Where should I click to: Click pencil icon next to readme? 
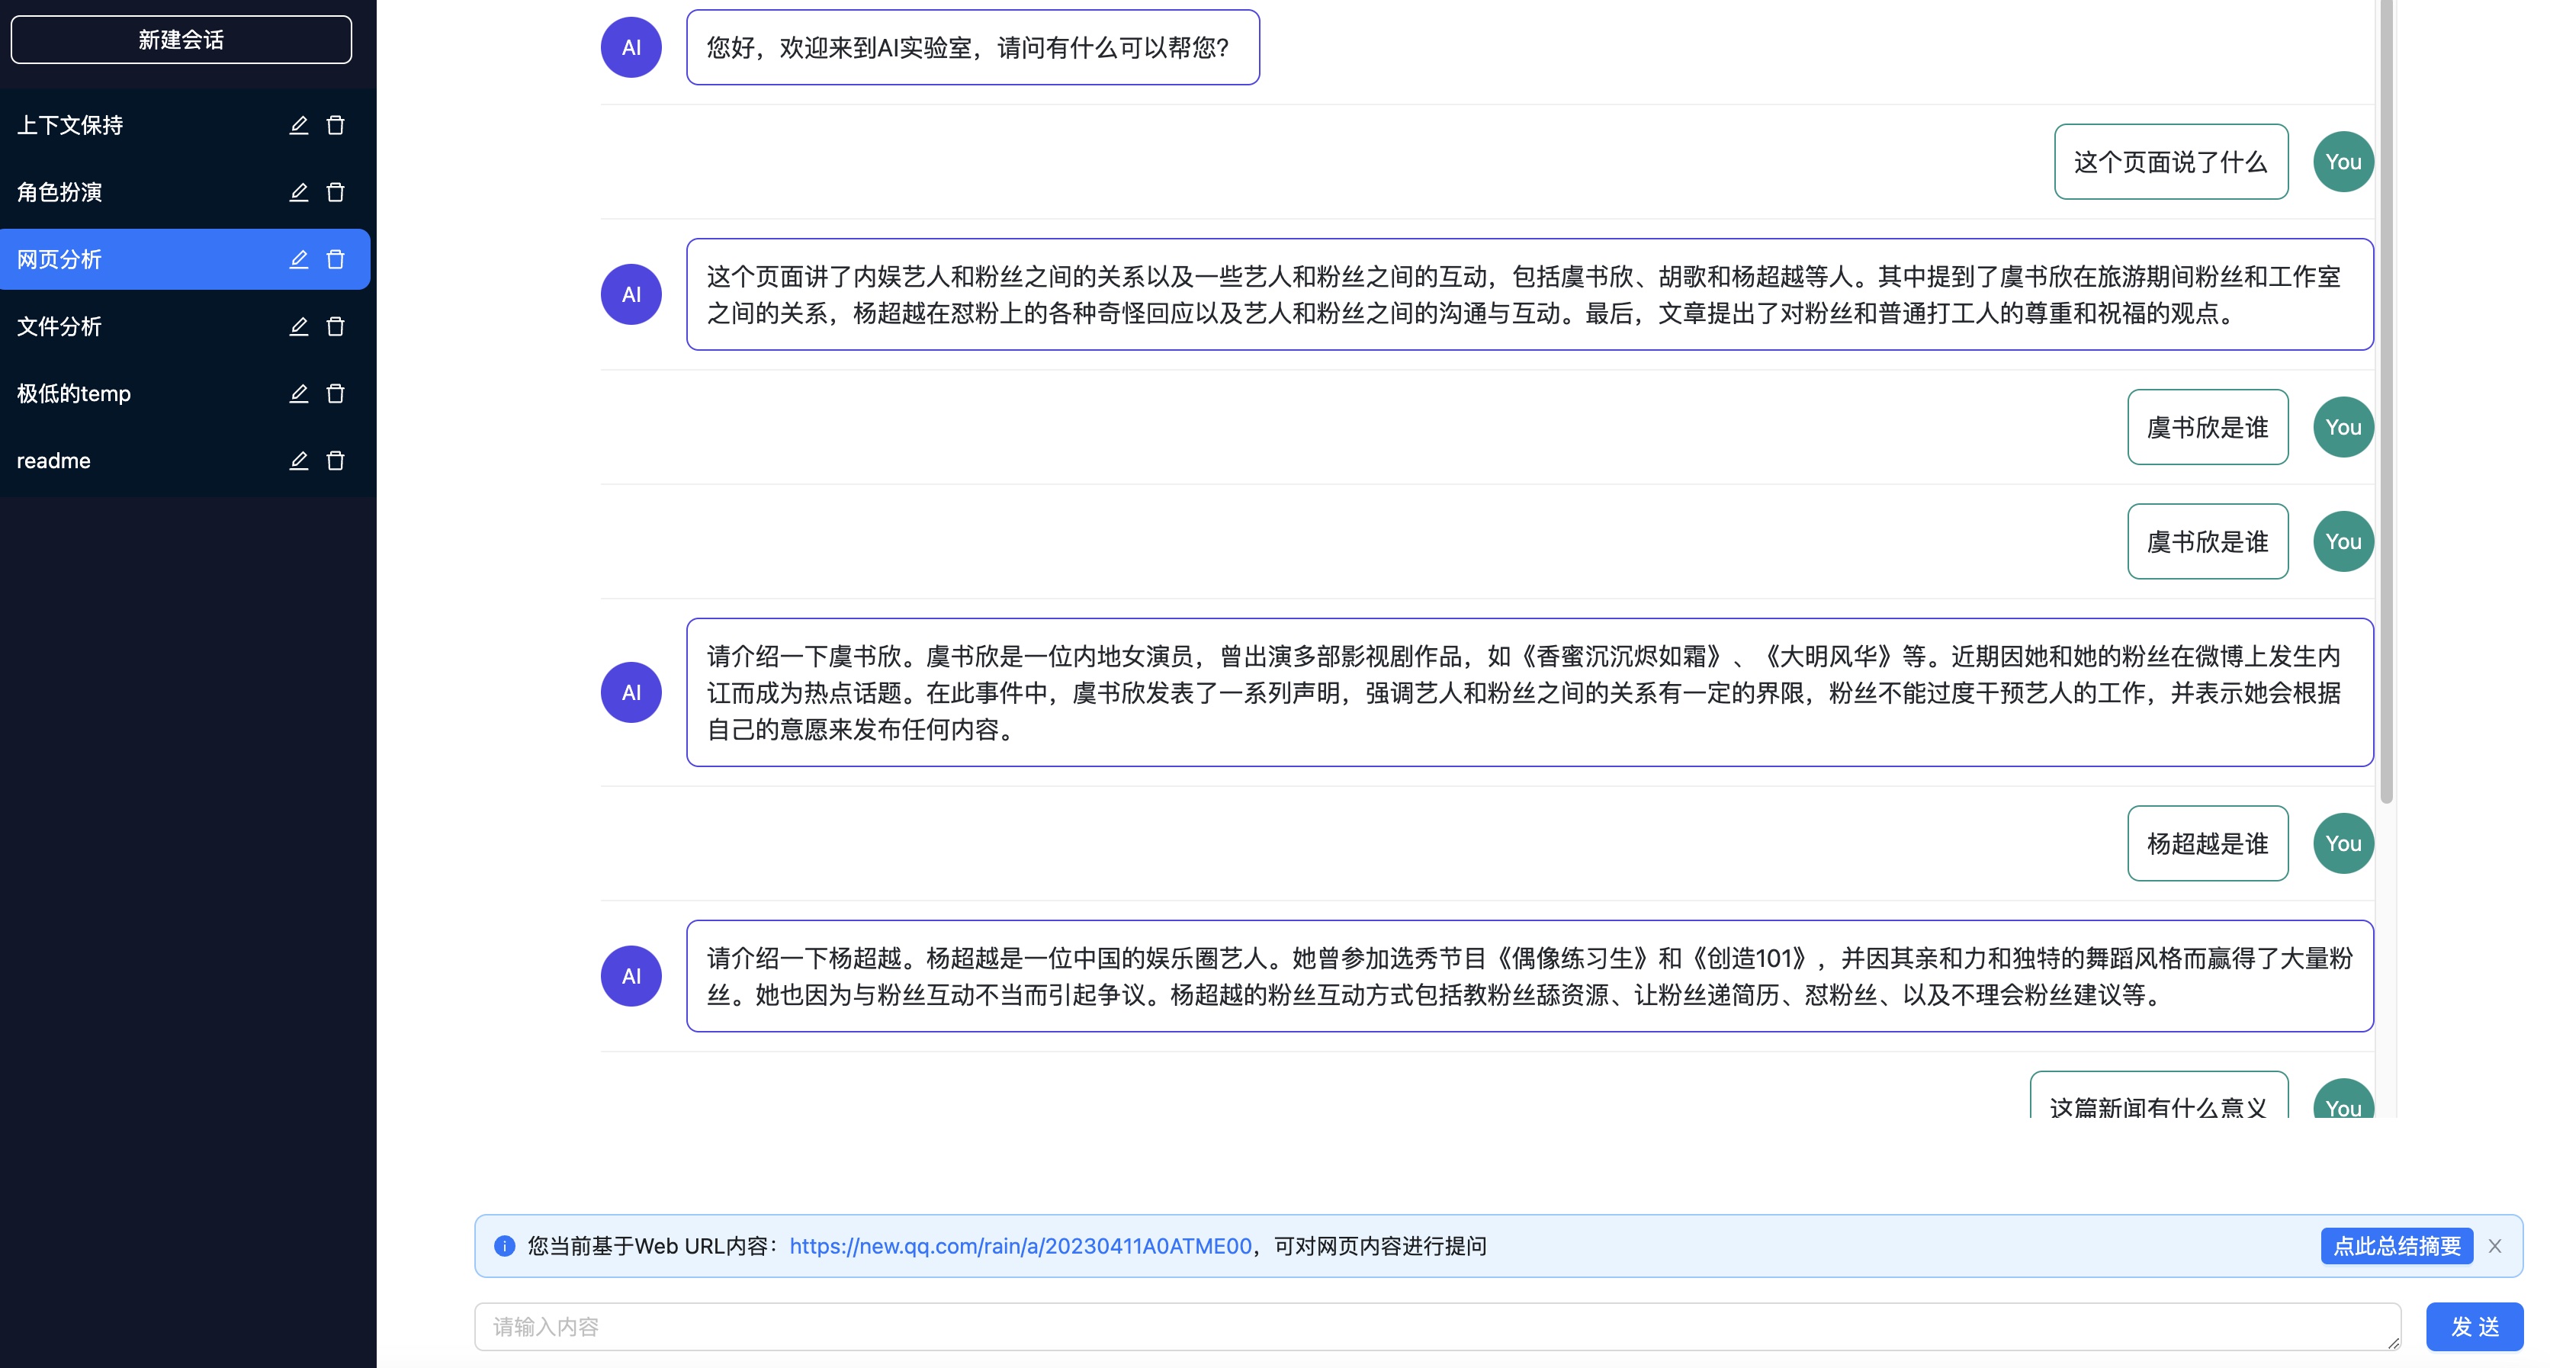click(x=298, y=461)
